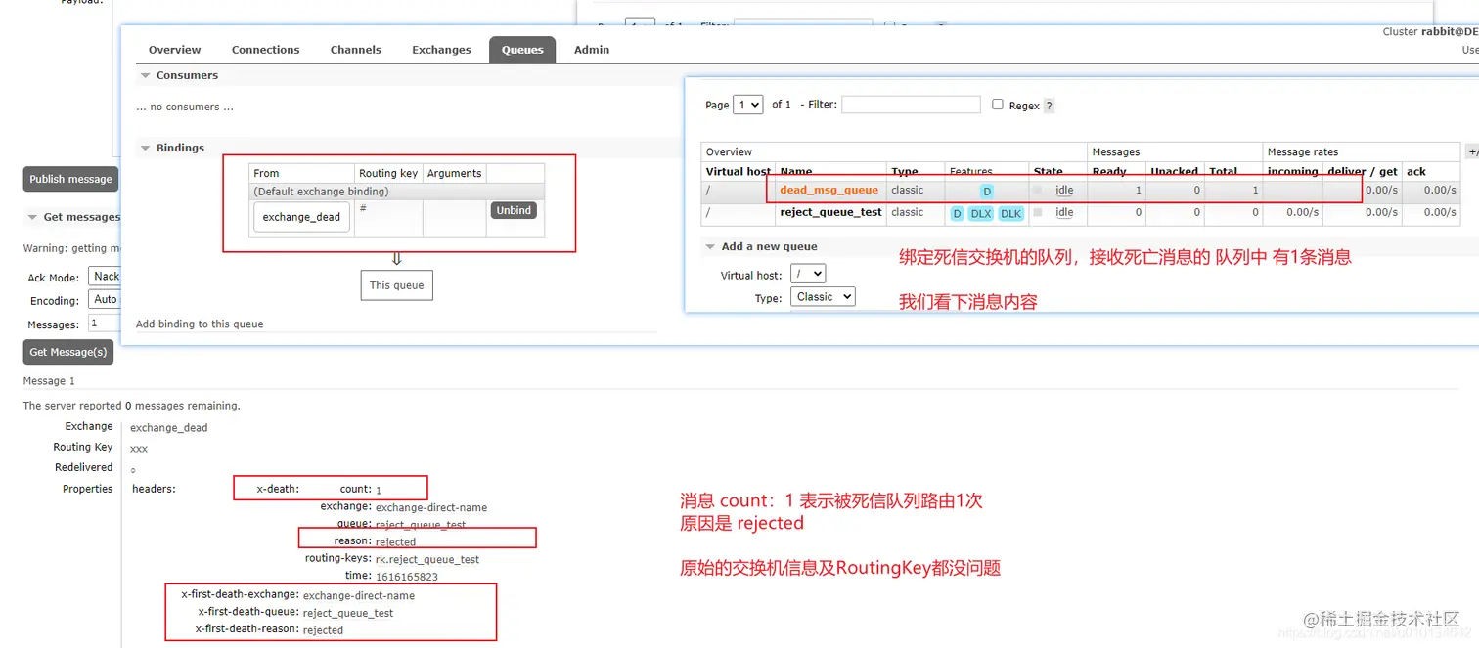Click the state indicator square of reject_queue_test

[x=1038, y=211]
